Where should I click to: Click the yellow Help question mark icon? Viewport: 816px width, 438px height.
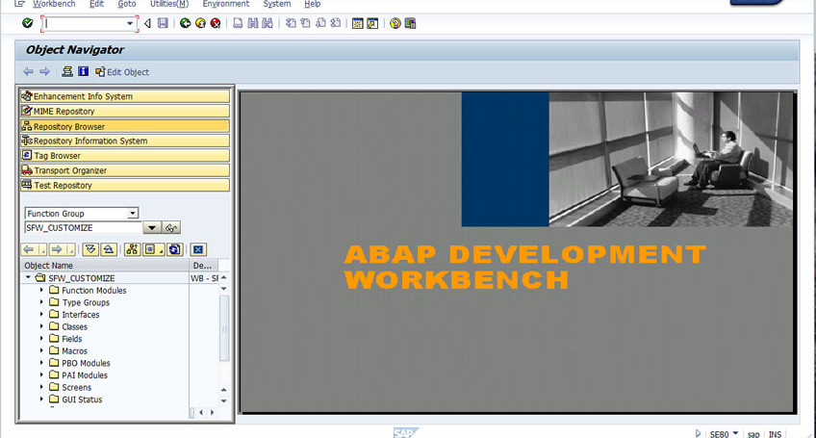395,23
